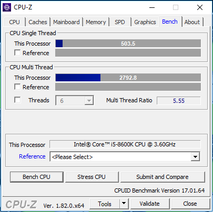Enable the Single Thread Reference checkbox
213x212 pixels.
tap(17, 52)
